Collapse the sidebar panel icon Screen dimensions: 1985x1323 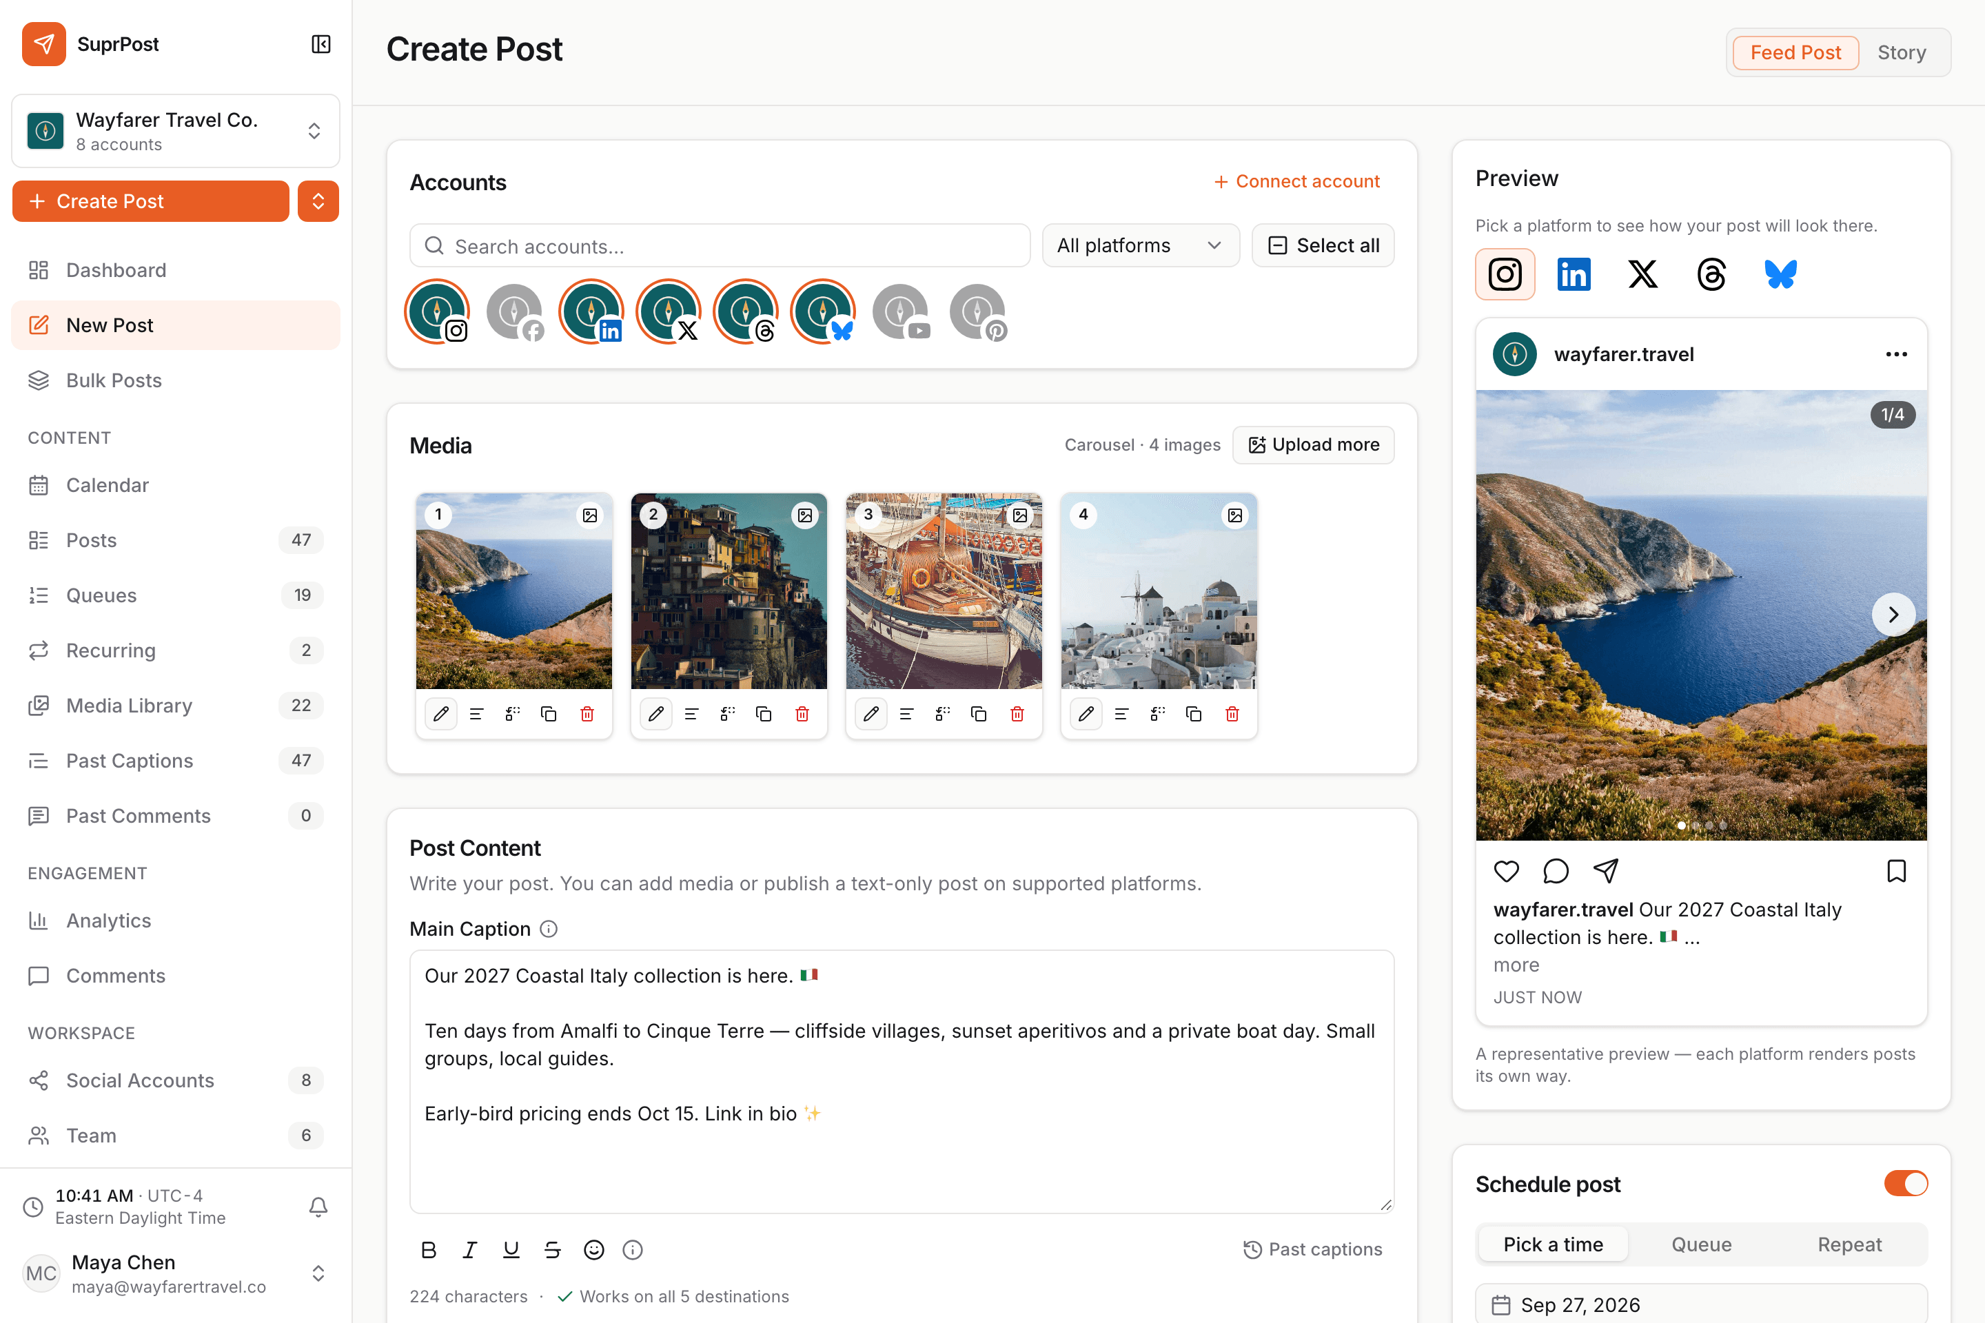coord(320,44)
